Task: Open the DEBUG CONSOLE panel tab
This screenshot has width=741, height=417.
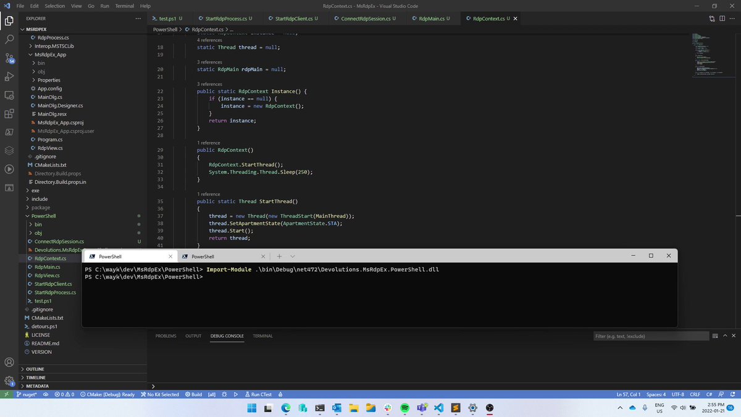Action: tap(227, 336)
